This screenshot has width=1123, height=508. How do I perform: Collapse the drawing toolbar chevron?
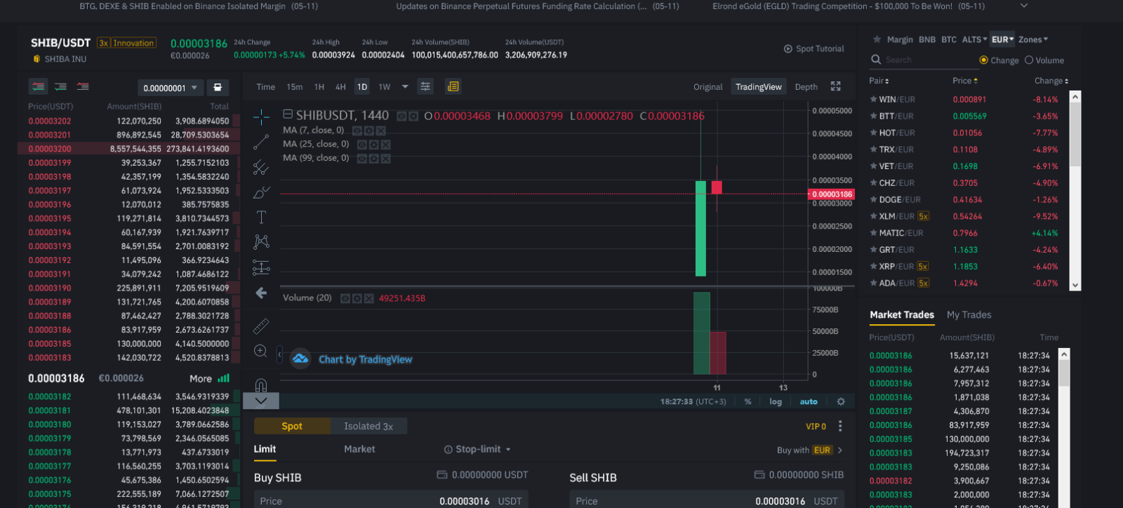click(x=261, y=401)
